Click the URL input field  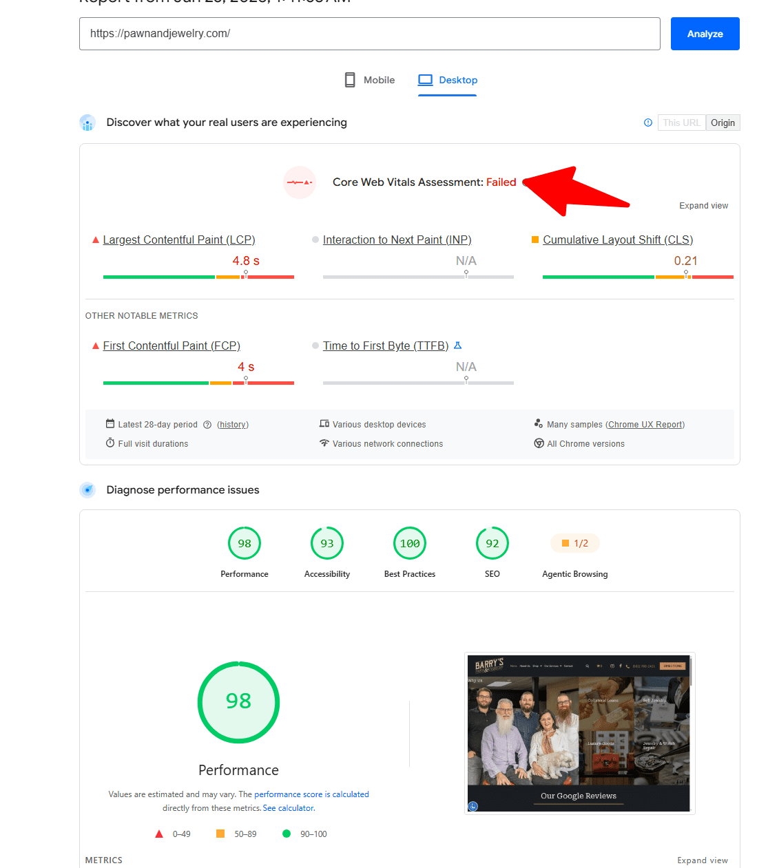tap(370, 34)
